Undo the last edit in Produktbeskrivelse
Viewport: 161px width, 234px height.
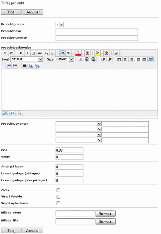point(5,53)
